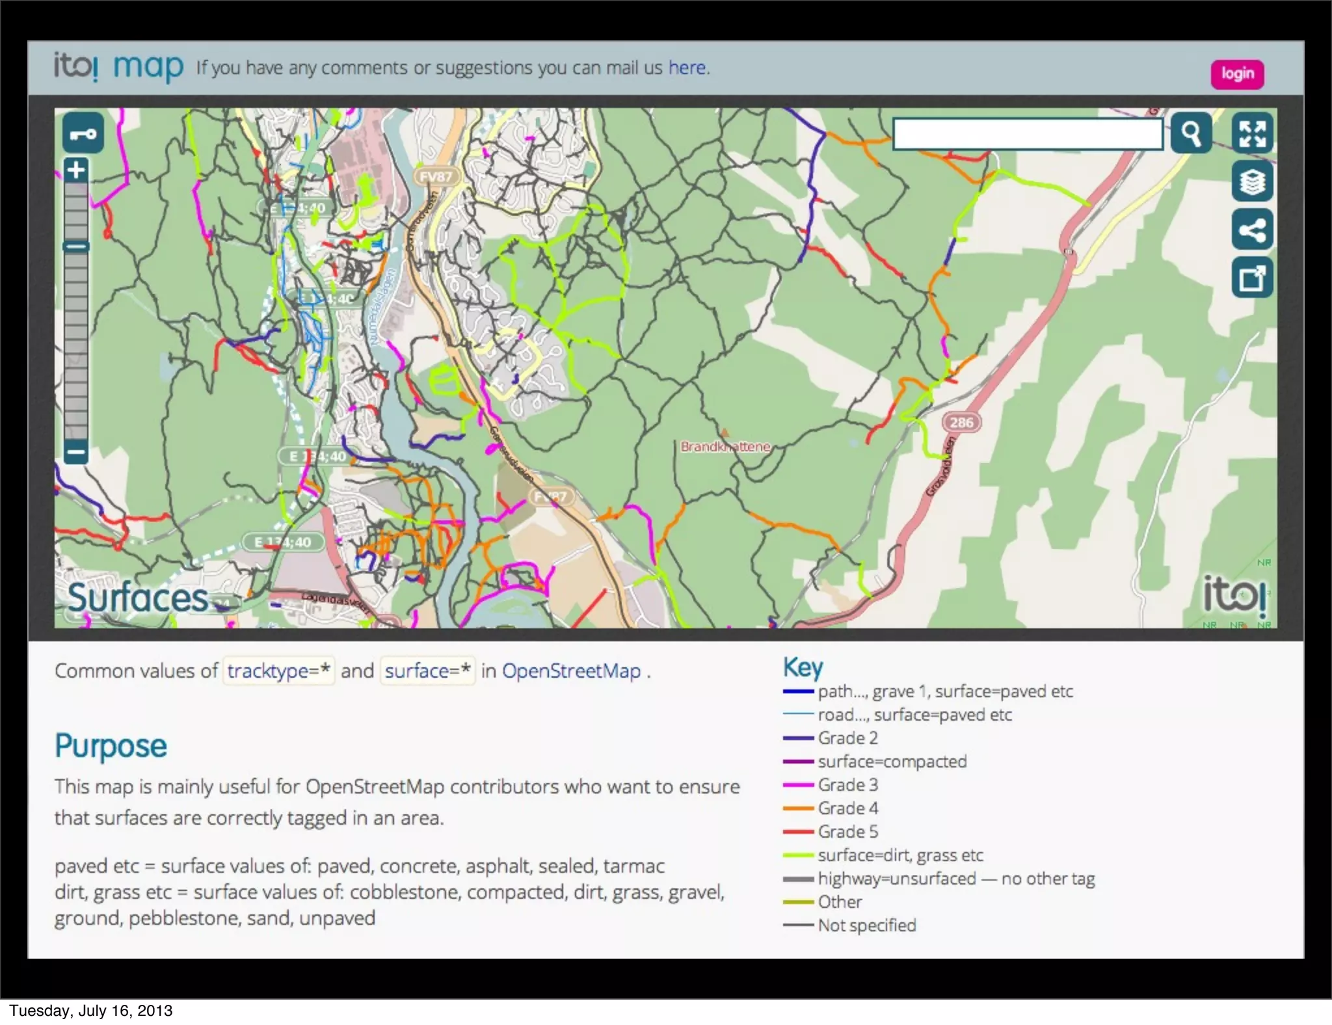Viewport: 1332px width, 1025px height.
Task: Click inside the map search field
Action: click(1028, 134)
